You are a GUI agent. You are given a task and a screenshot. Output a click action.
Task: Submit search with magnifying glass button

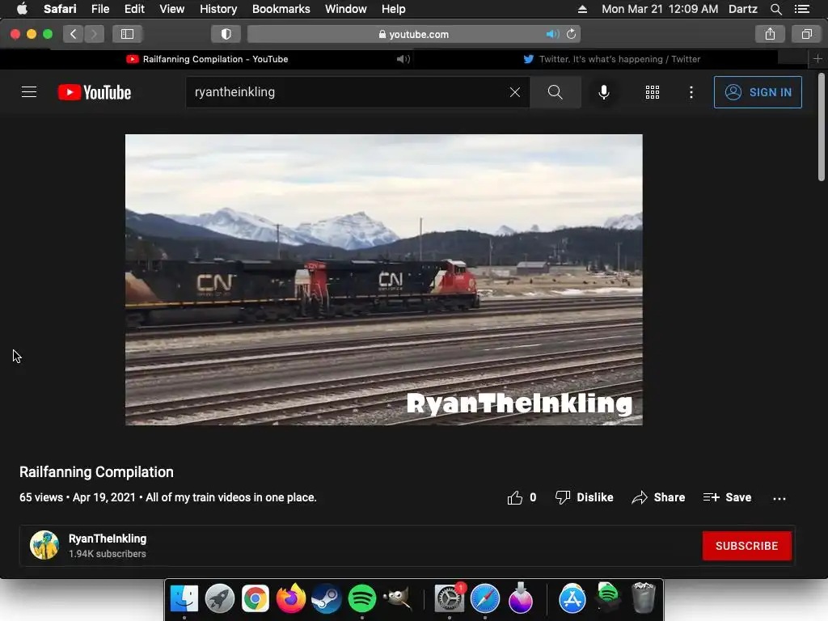(555, 92)
